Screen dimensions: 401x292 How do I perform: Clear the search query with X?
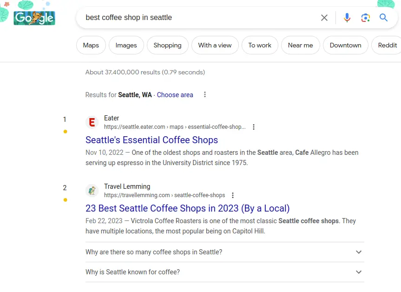[x=324, y=18]
